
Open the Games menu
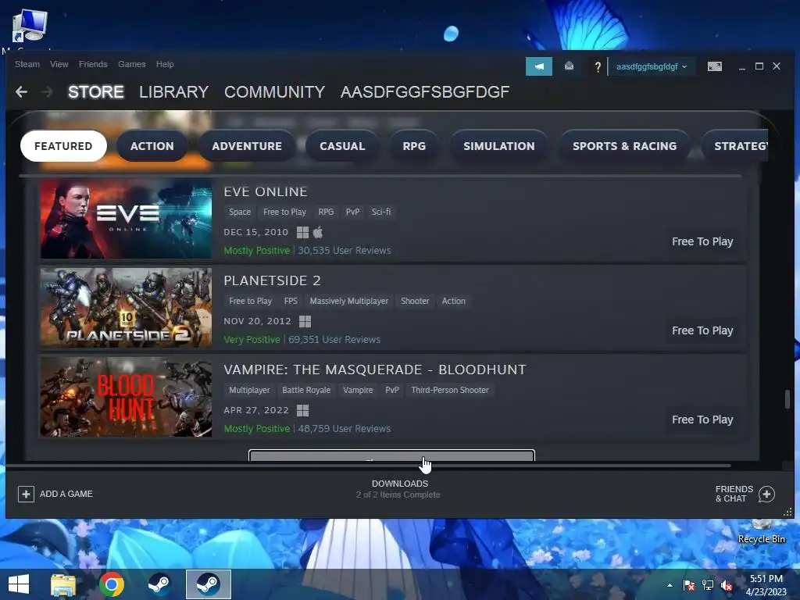131,64
